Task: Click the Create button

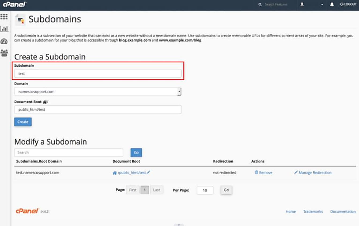Action: (22, 122)
